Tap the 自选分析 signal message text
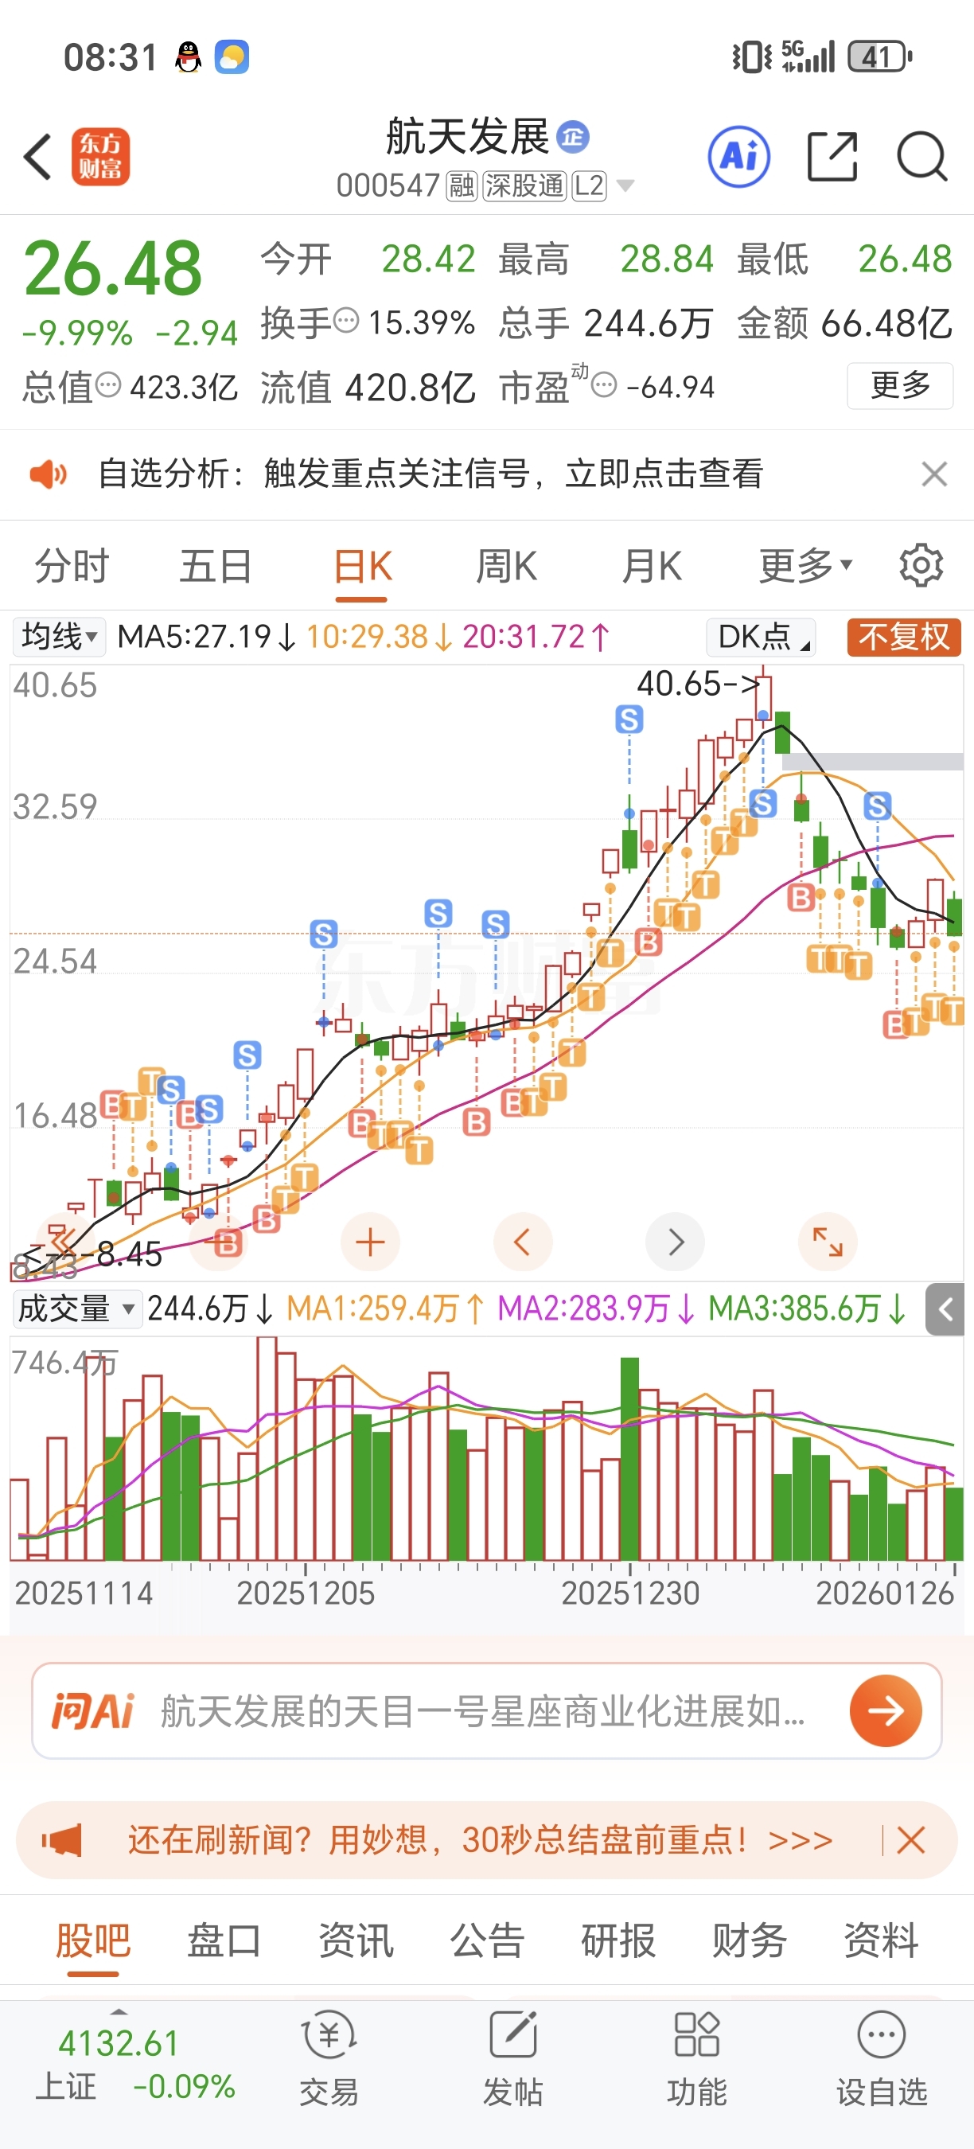 [431, 474]
